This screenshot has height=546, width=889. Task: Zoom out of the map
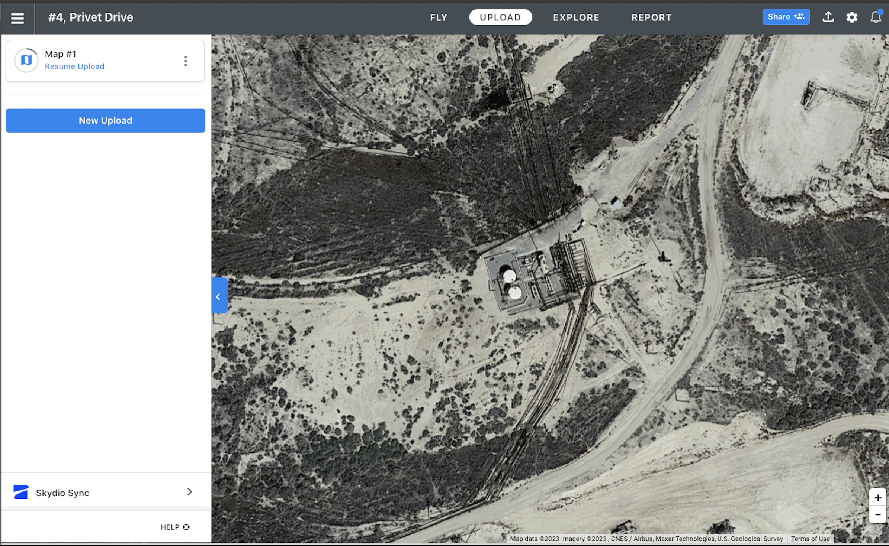(x=877, y=515)
